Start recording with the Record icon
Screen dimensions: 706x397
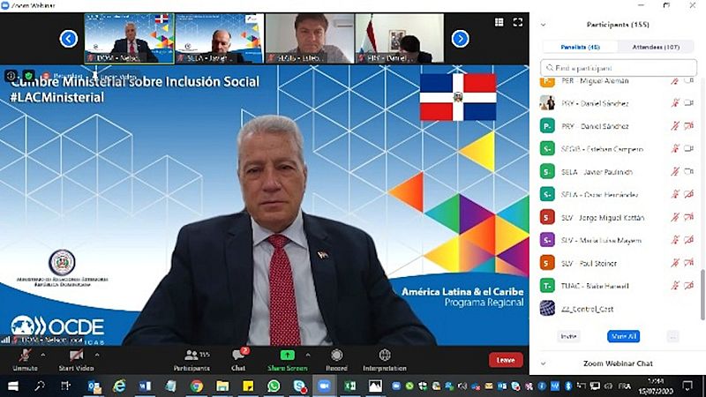tap(336, 356)
